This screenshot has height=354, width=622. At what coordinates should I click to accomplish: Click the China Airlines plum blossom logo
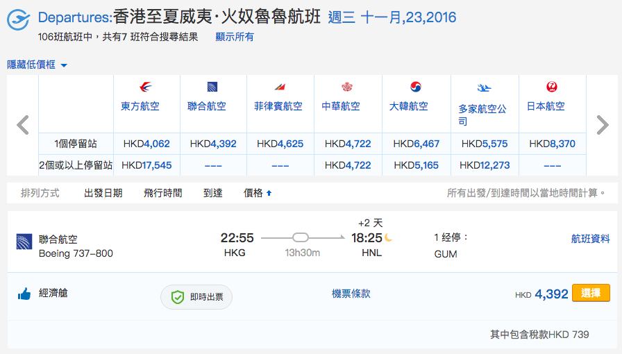coord(347,87)
